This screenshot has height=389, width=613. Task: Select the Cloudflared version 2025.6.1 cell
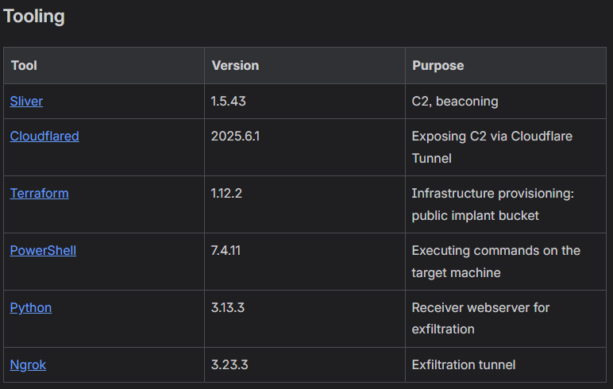click(x=235, y=137)
